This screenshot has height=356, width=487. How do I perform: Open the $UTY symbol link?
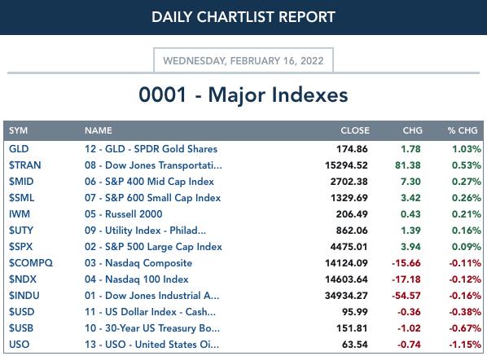(x=21, y=231)
